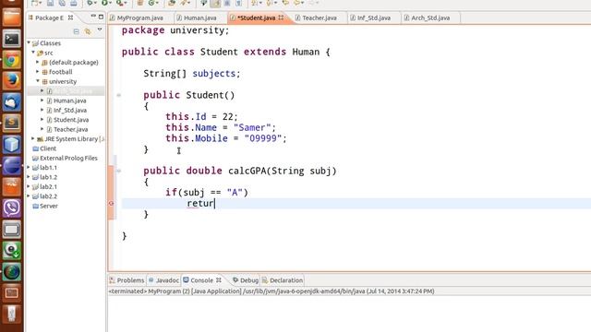Viewport: 591px width, 332px height.
Task: Collapse the src folder node
Action: click(33, 53)
